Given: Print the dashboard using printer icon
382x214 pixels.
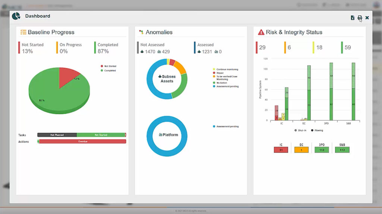Looking at the screenshot, I should (x=360, y=18).
